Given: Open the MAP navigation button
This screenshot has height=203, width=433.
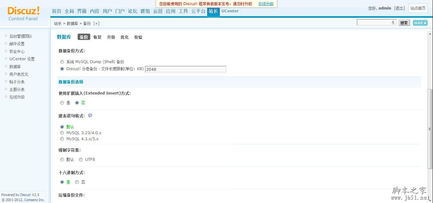Looking at the screenshot, I should coord(420,23).
